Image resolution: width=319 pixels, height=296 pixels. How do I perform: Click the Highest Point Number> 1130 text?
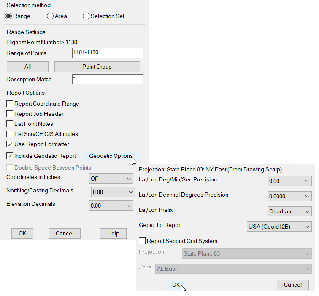pyautogui.click(x=42, y=42)
